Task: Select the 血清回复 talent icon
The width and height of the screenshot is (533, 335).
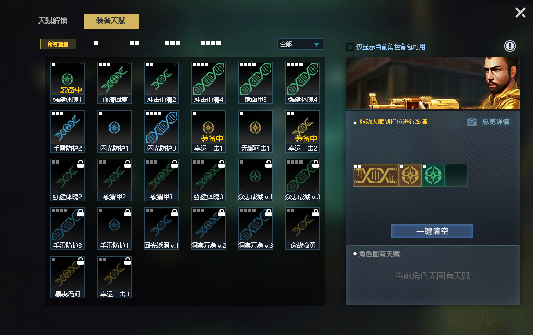Action: click(114, 83)
